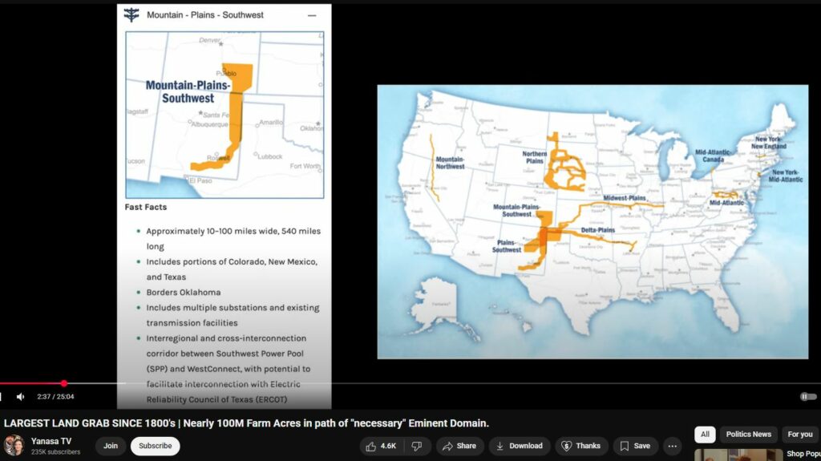Dislike the video with thumbs down
This screenshot has width=821, height=461.
417,446
